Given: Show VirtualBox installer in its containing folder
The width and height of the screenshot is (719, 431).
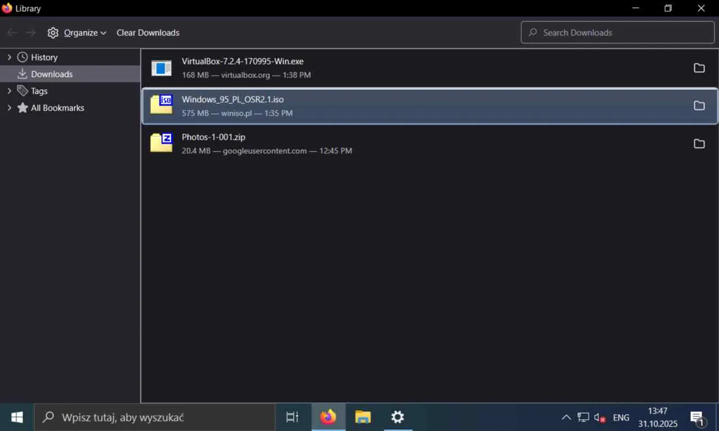Looking at the screenshot, I should tap(699, 68).
